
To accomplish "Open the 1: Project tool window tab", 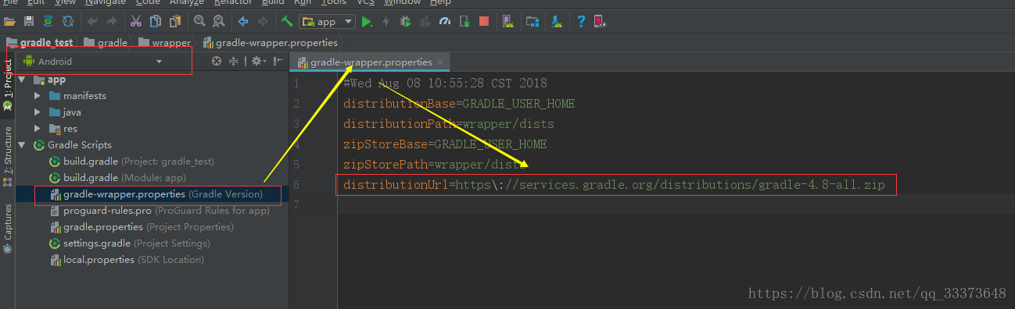I will (7, 84).
